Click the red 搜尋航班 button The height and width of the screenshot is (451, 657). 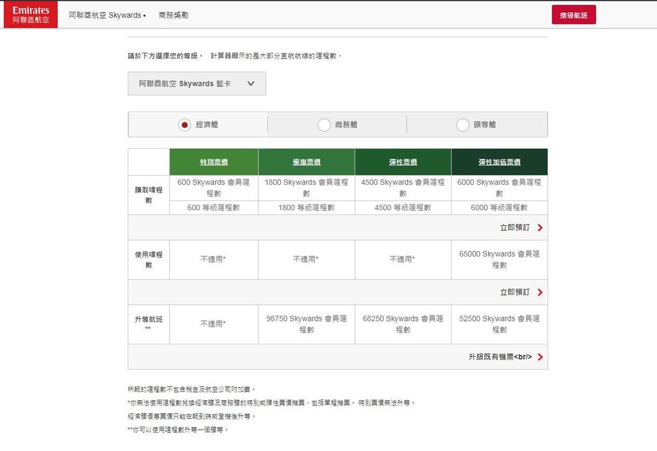coord(574,15)
